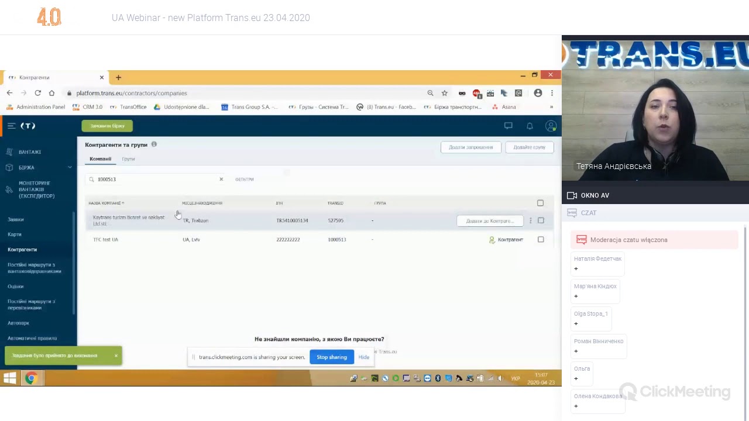Click the OKNO AV camera icon
The width and height of the screenshot is (749, 421).
(572, 195)
